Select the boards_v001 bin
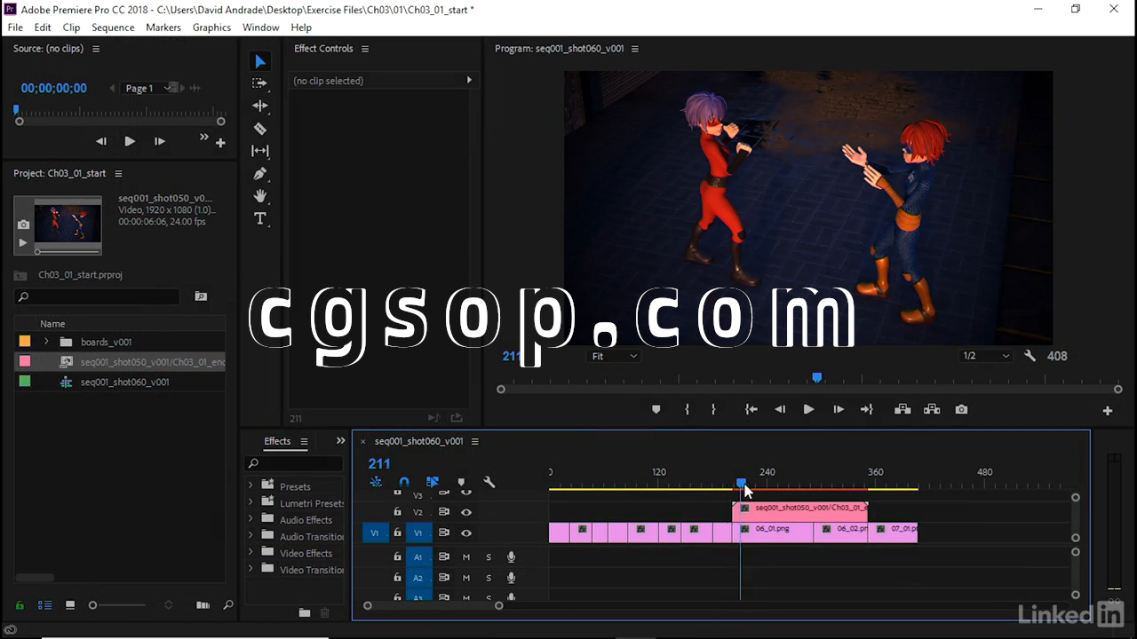The image size is (1137, 639). (106, 342)
